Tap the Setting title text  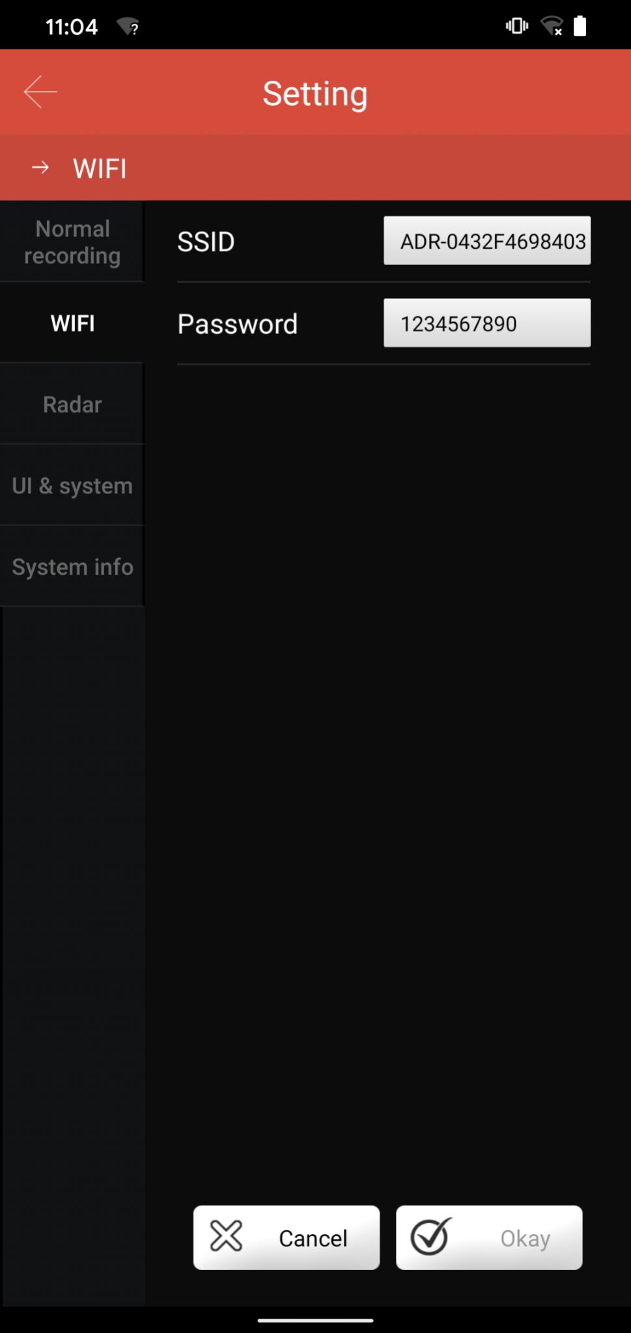[315, 93]
